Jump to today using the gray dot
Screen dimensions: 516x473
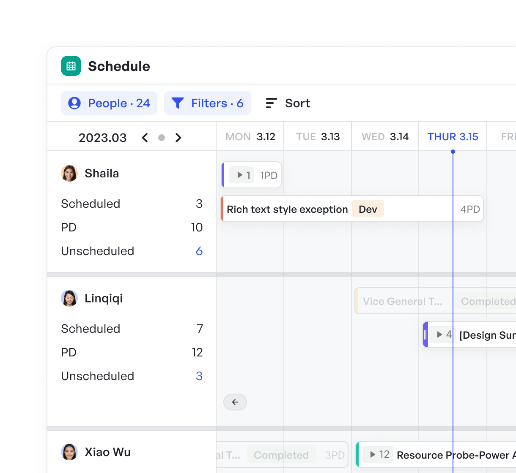pyautogui.click(x=162, y=138)
